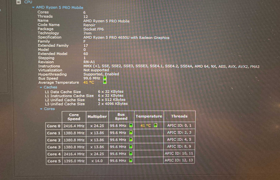Click APIC ID: 2, 3 cell
280x180 pixels.
(x=179, y=132)
